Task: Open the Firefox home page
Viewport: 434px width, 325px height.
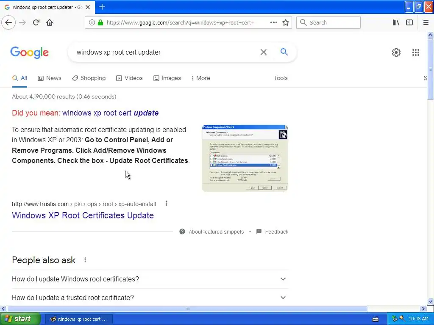Action: click(x=50, y=22)
